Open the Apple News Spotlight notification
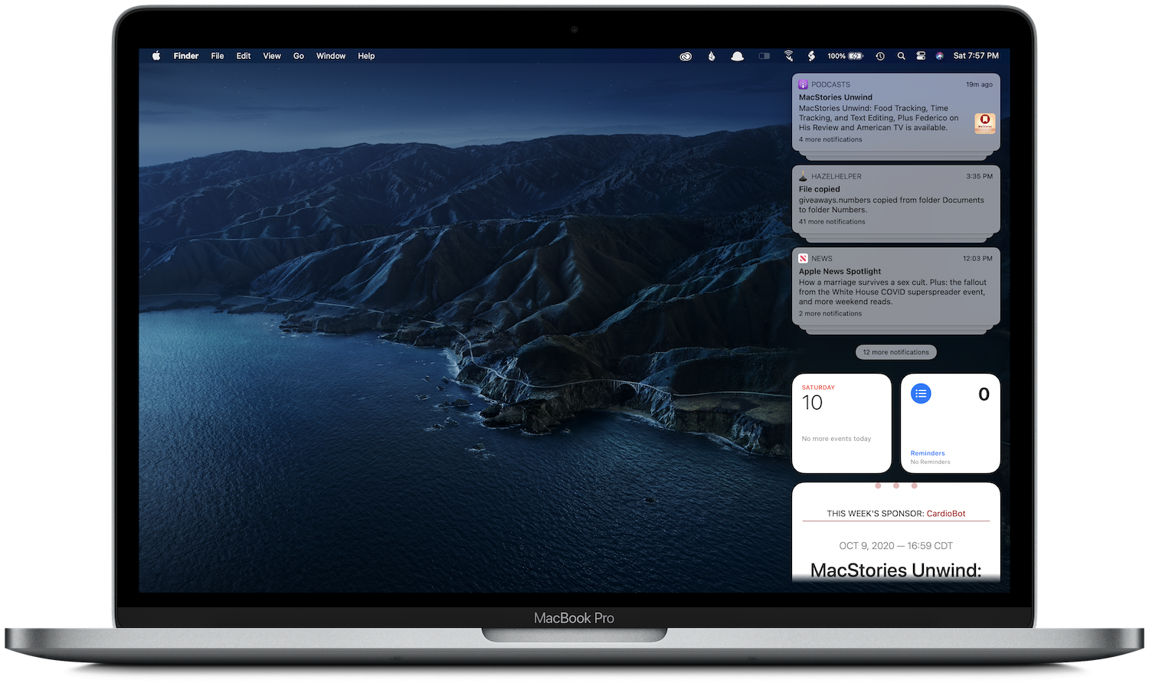This screenshot has height=683, width=1149. coord(896,286)
